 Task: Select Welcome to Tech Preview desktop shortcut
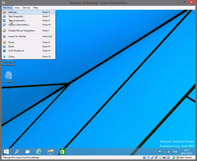coord(9,63)
